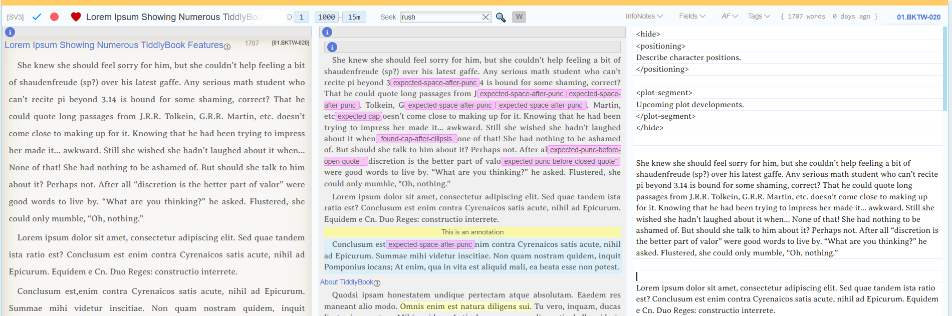The height and width of the screenshot is (316, 952).
Task: Click the 1000 word target field
Action: coord(327,17)
